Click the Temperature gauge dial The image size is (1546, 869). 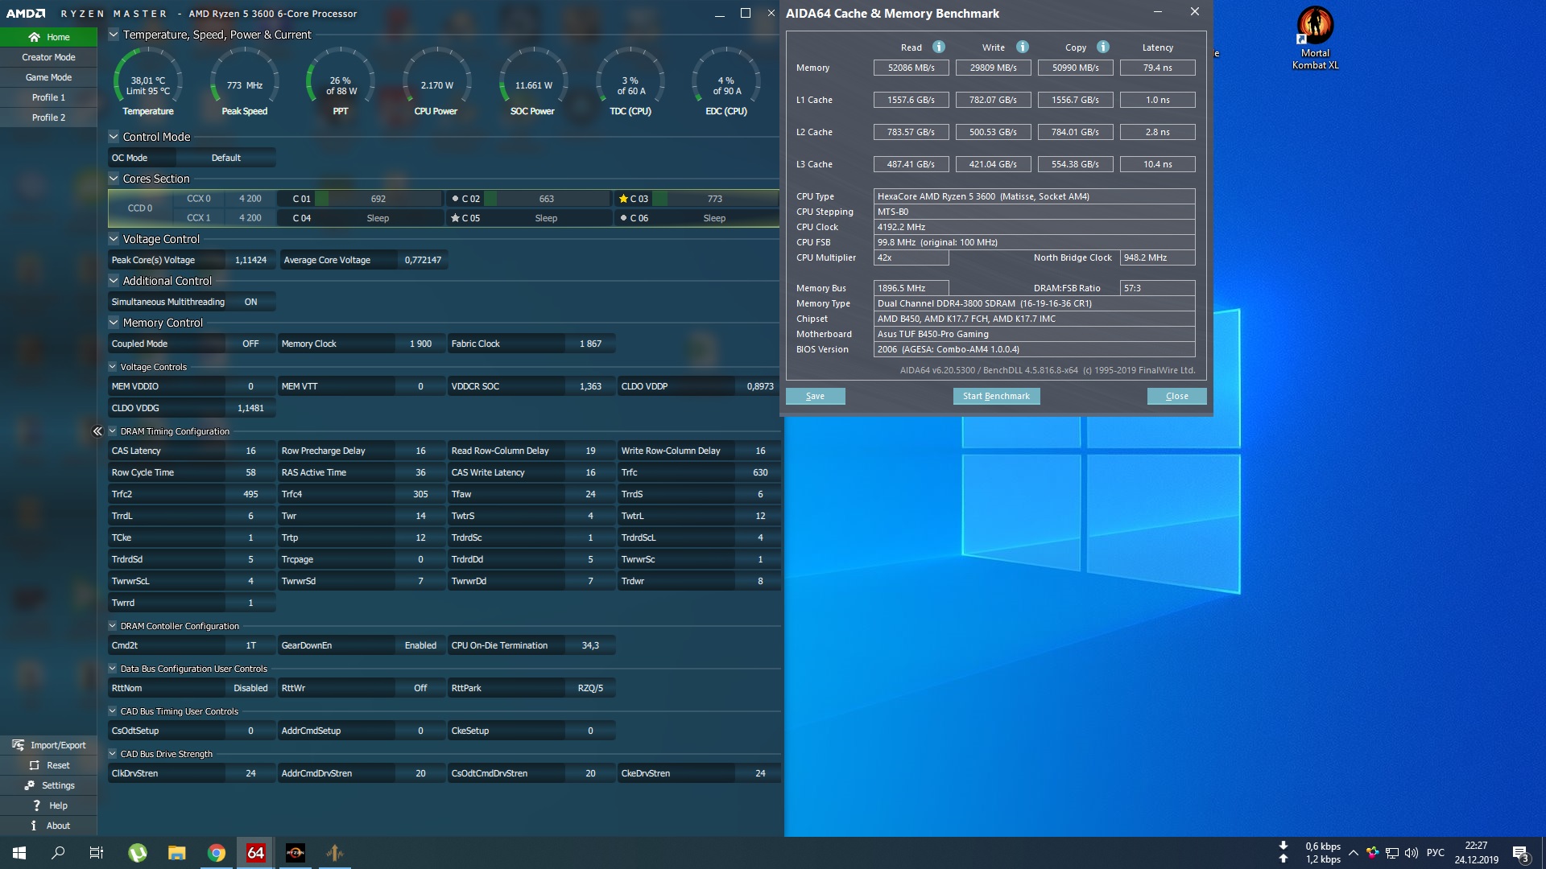tap(148, 80)
